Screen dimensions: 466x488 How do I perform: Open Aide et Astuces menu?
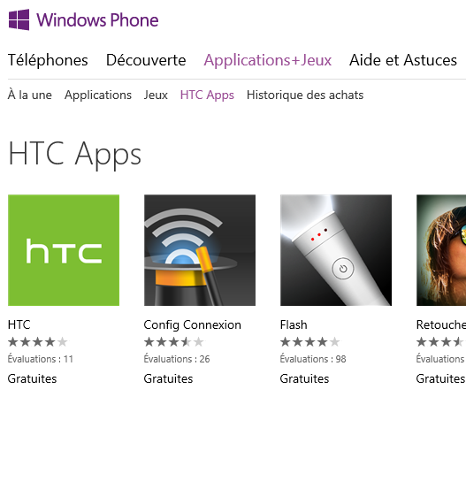(403, 60)
